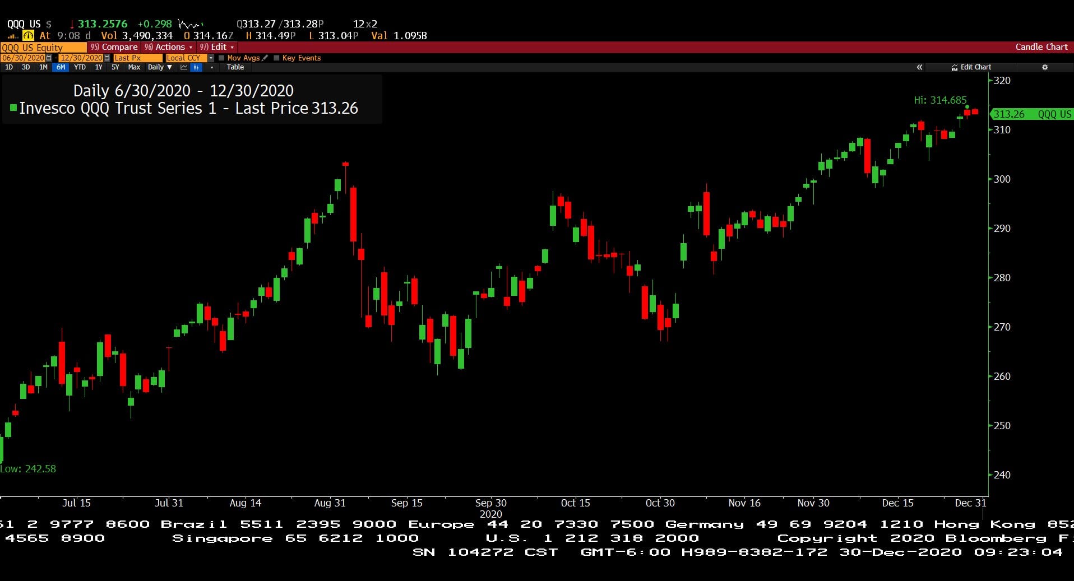The height and width of the screenshot is (581, 1074).
Task: Select the candle chart type icon
Action: coord(196,67)
